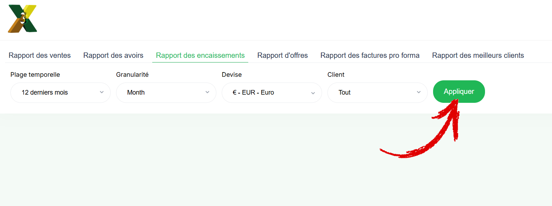Click chevron arrow in Granularité selector
The width and height of the screenshot is (552, 206).
coord(207,92)
